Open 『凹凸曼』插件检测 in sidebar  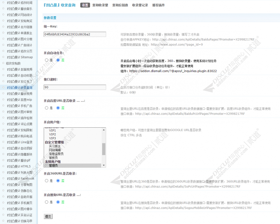(20, 118)
